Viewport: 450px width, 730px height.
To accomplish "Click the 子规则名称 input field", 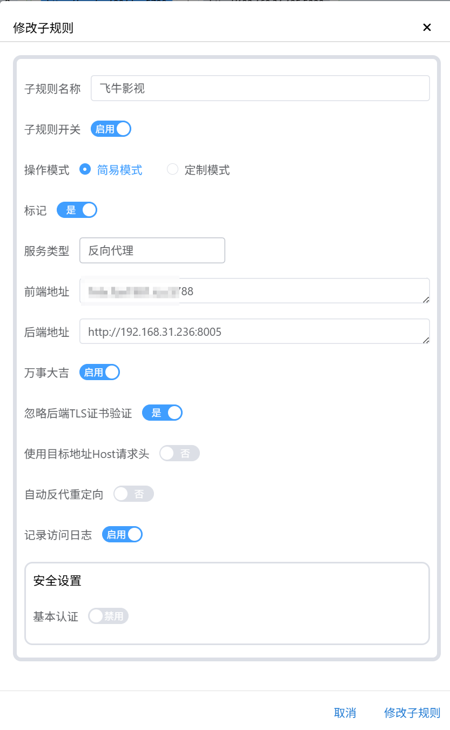I will 260,88.
